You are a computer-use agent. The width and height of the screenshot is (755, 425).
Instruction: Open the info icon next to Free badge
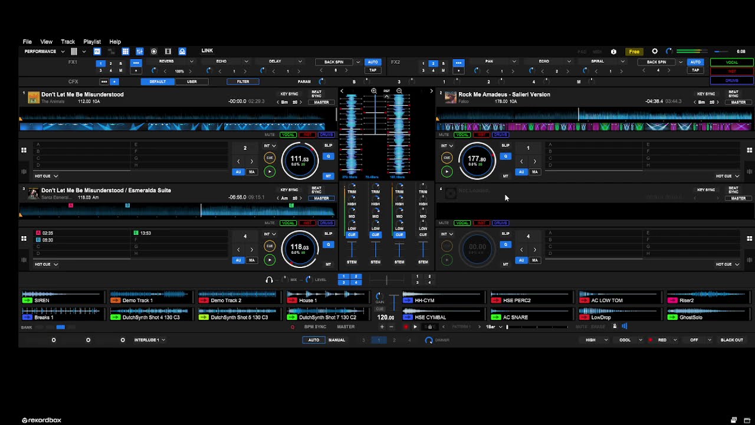click(613, 51)
